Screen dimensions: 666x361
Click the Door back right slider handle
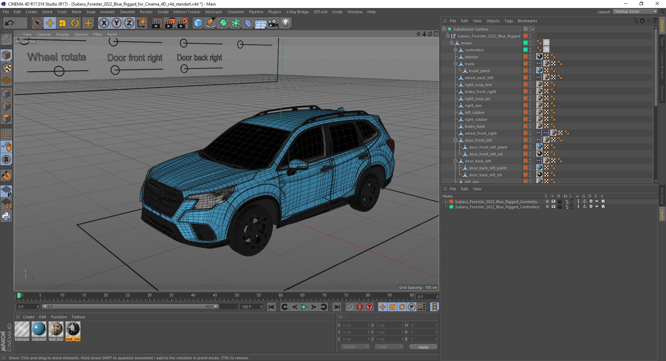click(x=184, y=69)
